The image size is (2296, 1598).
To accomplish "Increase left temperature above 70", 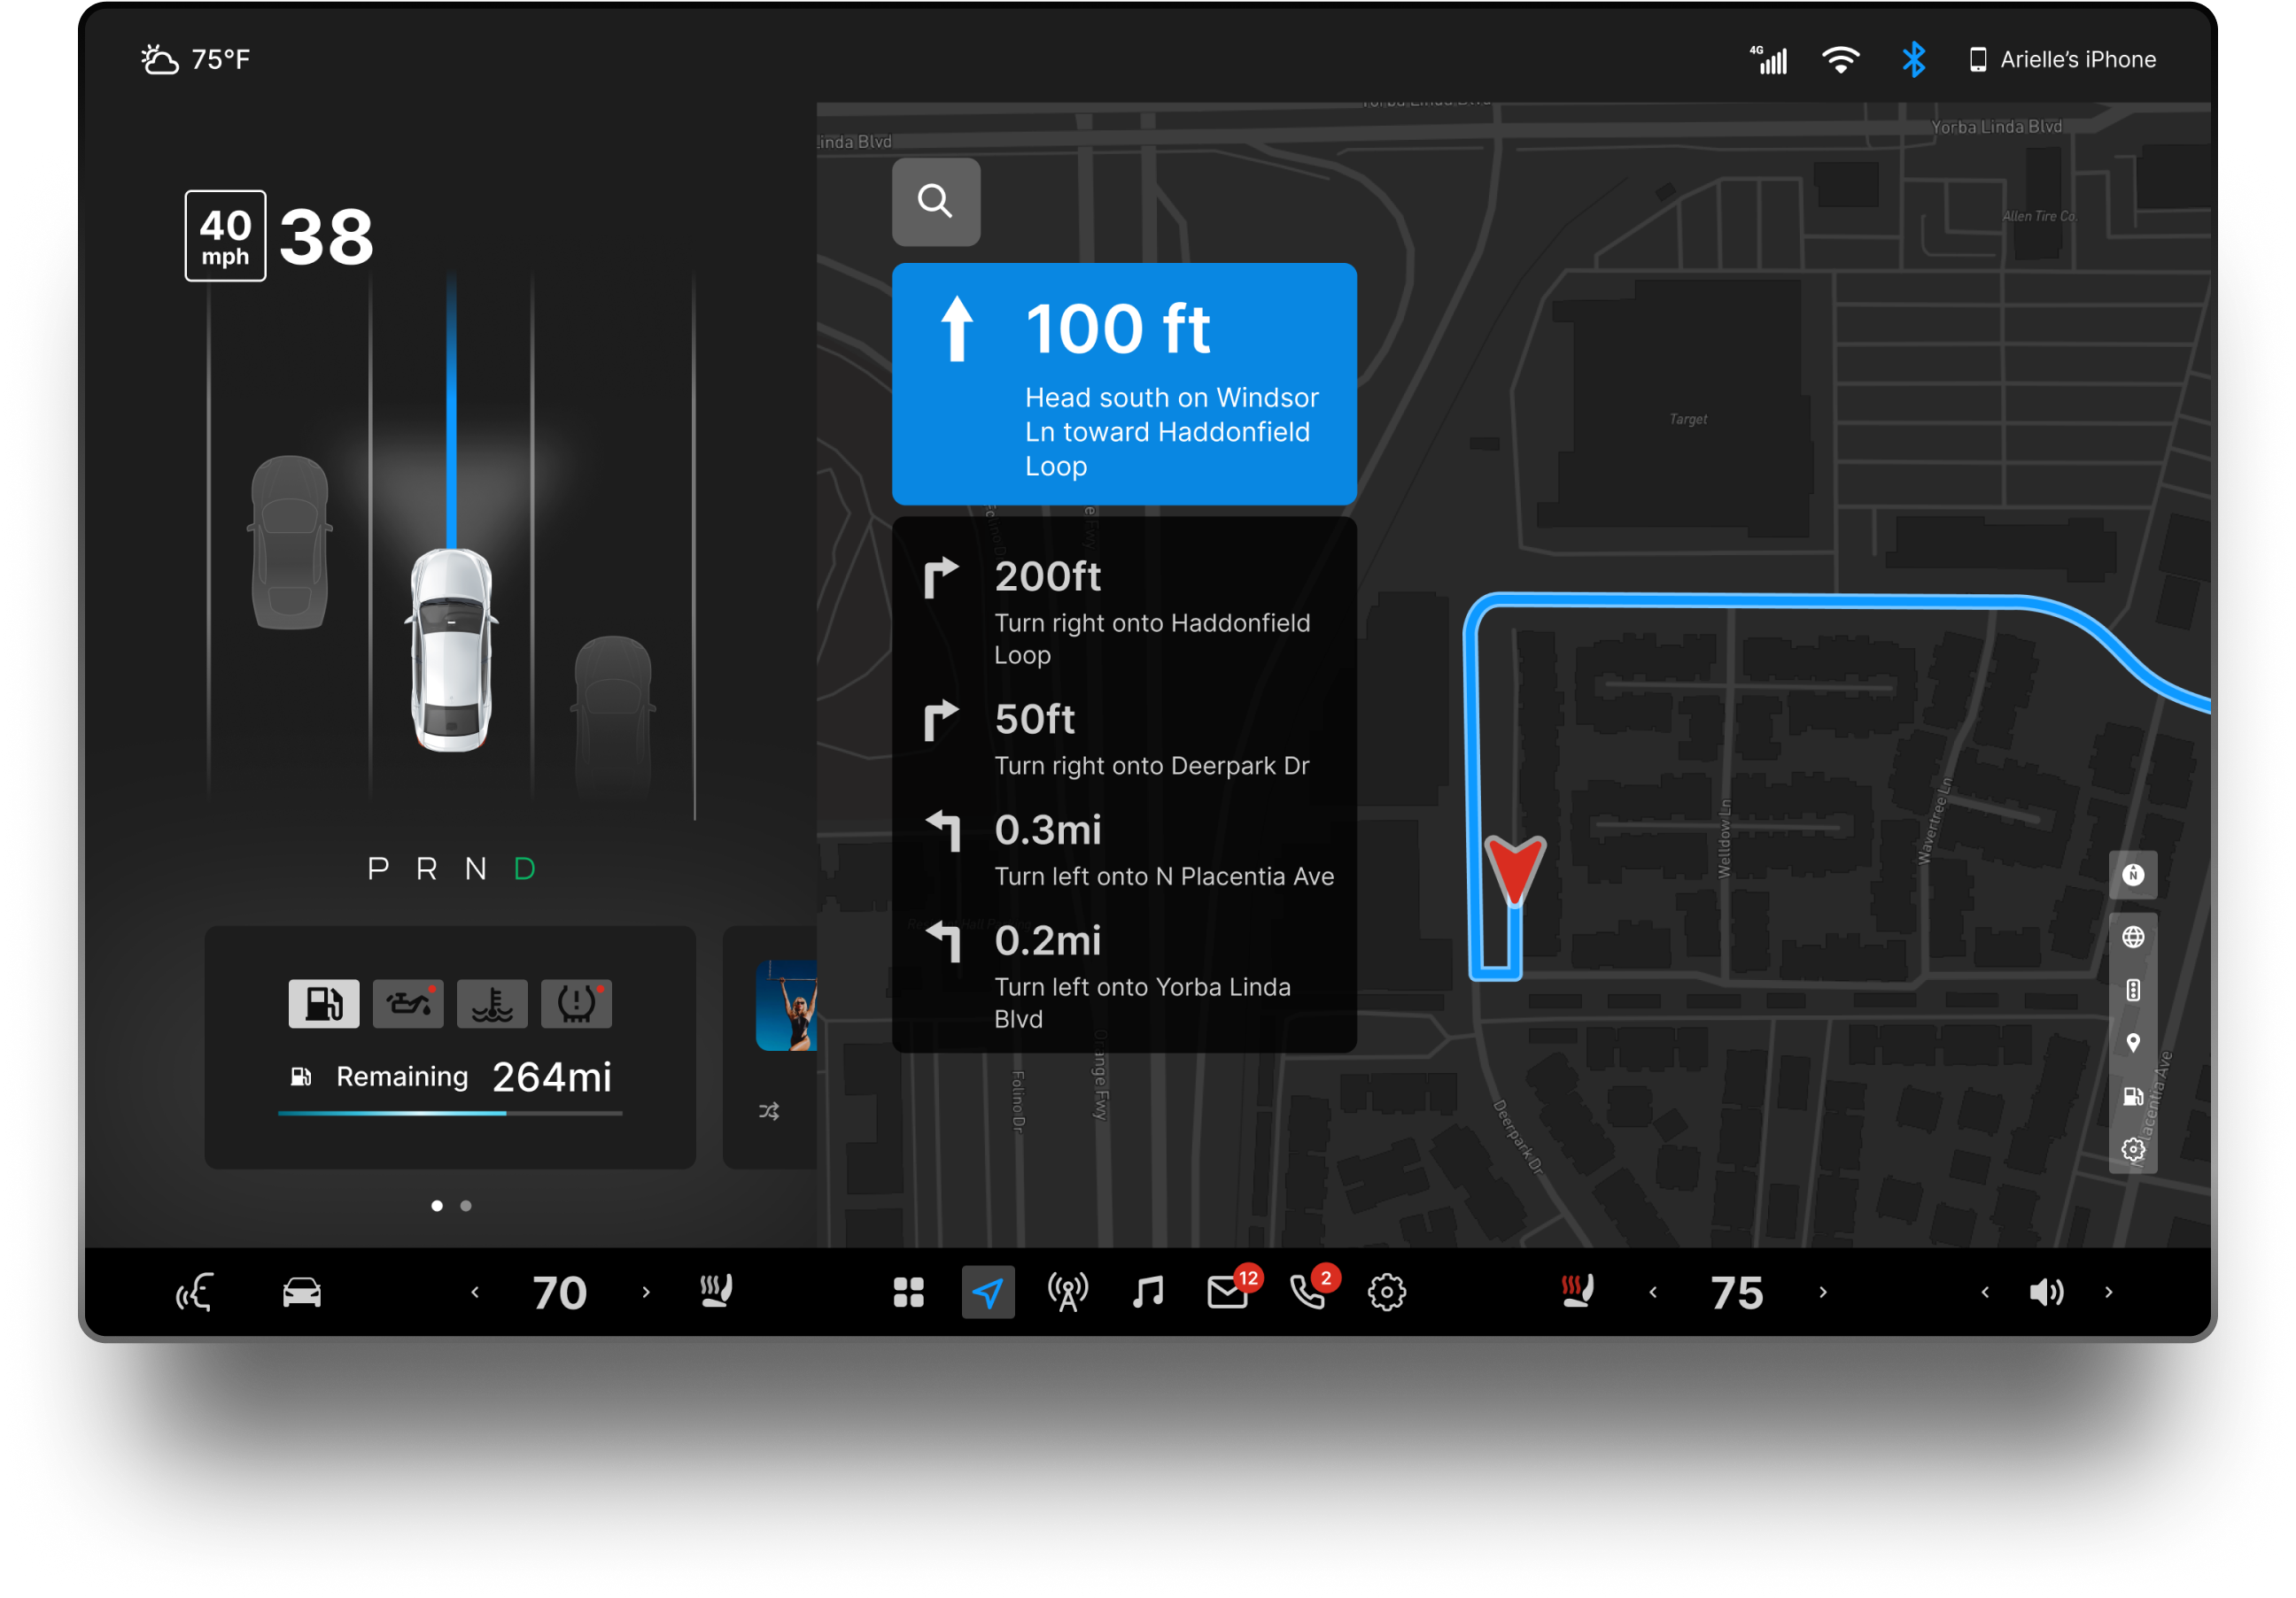I will (x=646, y=1291).
